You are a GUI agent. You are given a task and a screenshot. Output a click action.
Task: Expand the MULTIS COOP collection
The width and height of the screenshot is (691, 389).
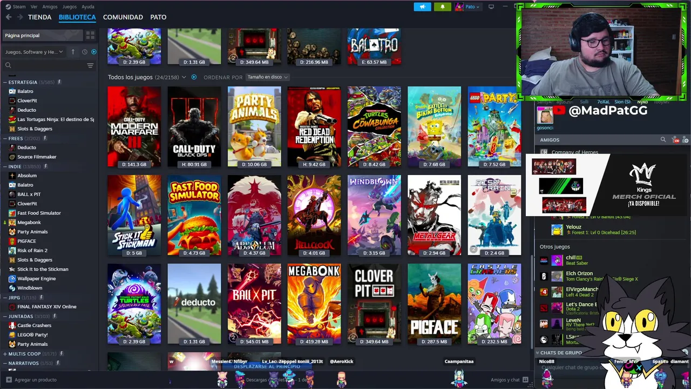(5, 354)
